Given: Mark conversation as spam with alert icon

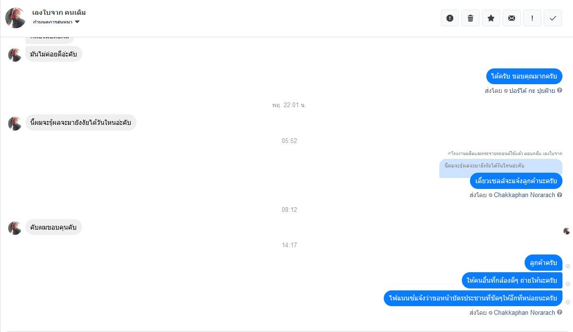Looking at the screenshot, I should [450, 18].
